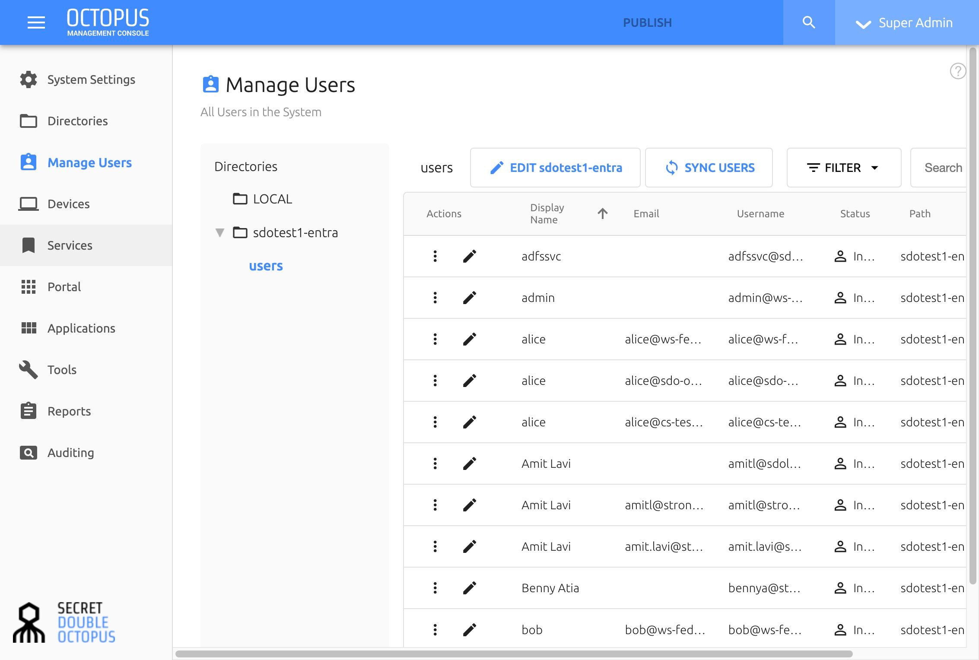Click EDIT sdotest1-entra button

click(x=555, y=168)
